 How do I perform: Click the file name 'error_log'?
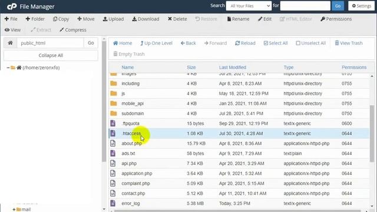click(x=131, y=203)
